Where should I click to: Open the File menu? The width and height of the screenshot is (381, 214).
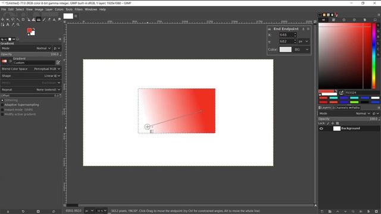(x=4, y=10)
